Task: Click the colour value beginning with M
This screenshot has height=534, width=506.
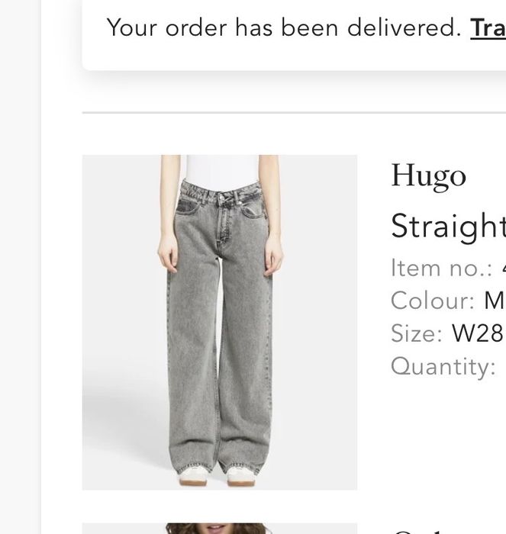Action: pos(495,301)
